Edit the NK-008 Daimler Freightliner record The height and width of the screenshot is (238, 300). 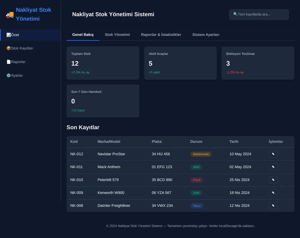pos(273,205)
